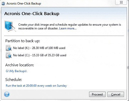Click the window title bar text
The image size is (129, 101).
coord(24,4)
